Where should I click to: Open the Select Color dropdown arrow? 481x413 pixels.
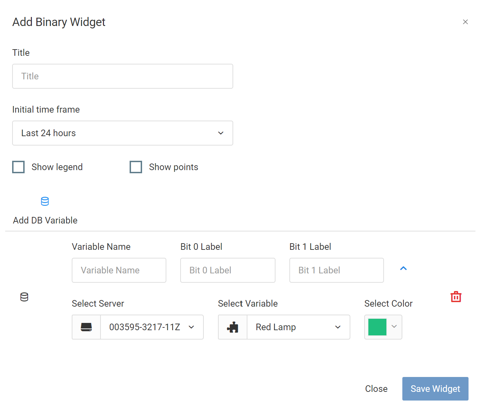(394, 326)
